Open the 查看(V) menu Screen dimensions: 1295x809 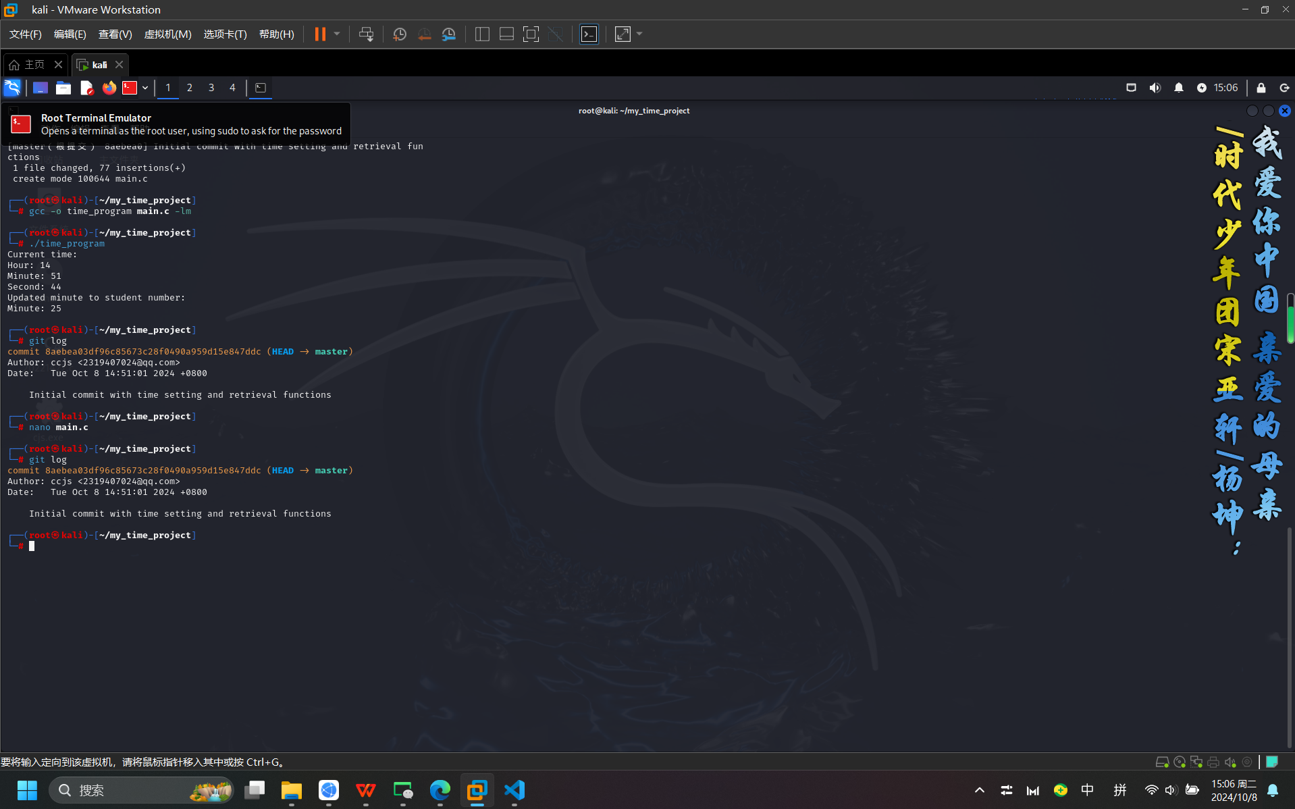click(115, 34)
